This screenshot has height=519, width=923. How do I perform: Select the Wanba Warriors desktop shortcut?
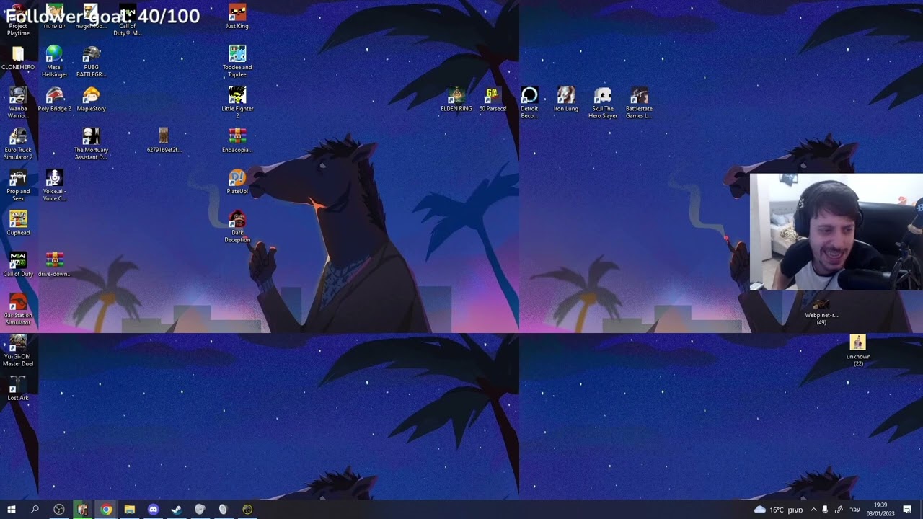pos(18,103)
